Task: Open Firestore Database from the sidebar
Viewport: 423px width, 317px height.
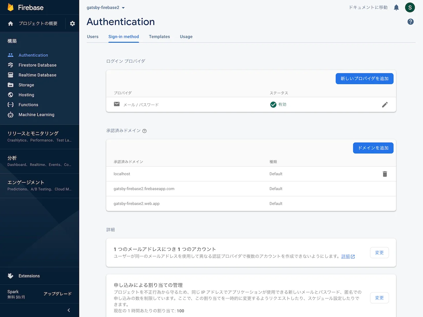Action: coord(37,65)
